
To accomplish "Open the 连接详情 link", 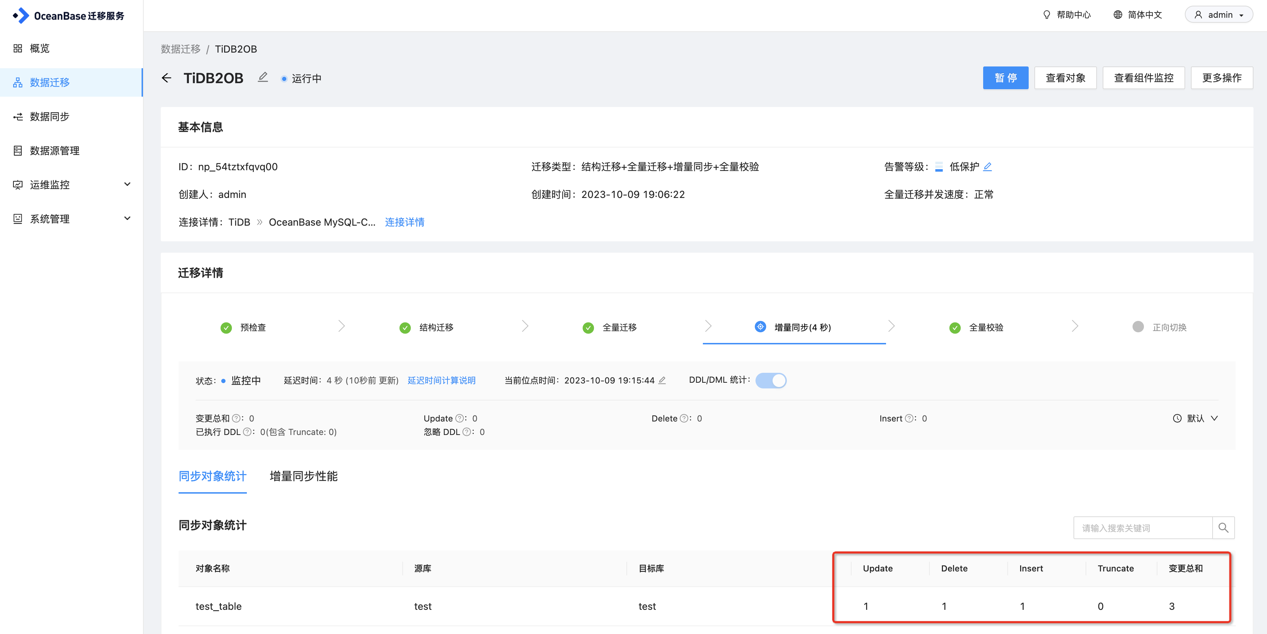I will click(x=404, y=222).
